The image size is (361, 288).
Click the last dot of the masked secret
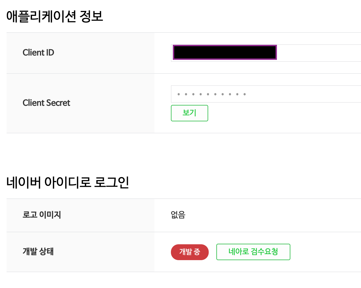pyautogui.click(x=245, y=94)
